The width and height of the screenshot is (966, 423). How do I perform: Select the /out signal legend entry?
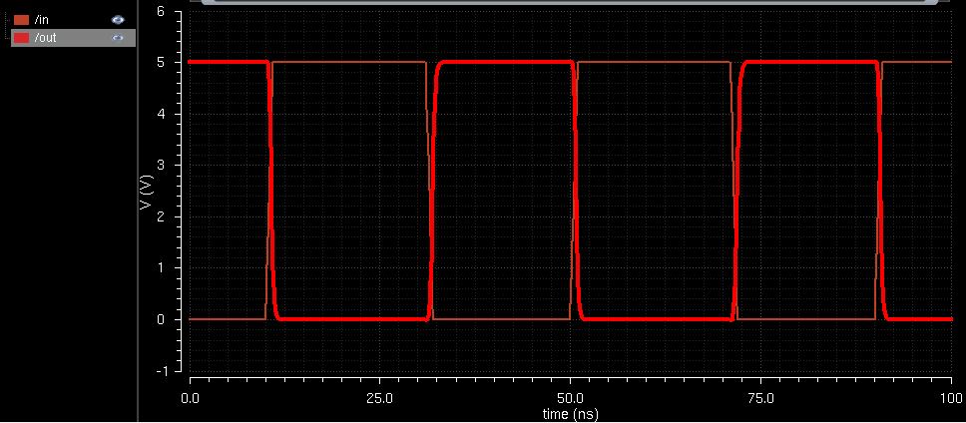[x=73, y=38]
